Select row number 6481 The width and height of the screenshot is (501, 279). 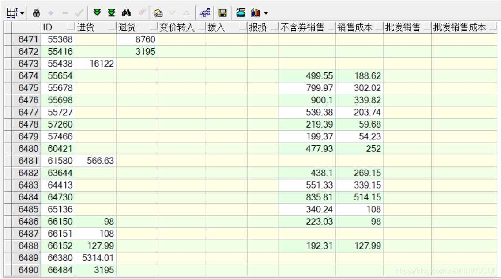coord(26,161)
